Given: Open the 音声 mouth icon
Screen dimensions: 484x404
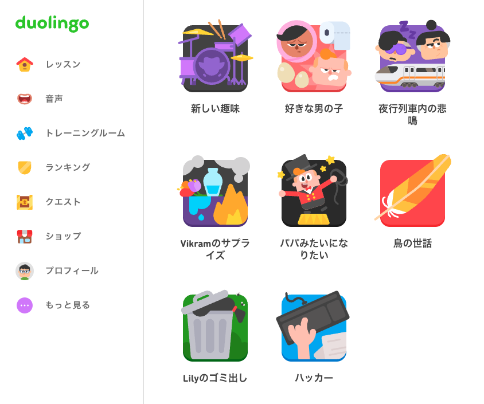Looking at the screenshot, I should click(x=25, y=99).
